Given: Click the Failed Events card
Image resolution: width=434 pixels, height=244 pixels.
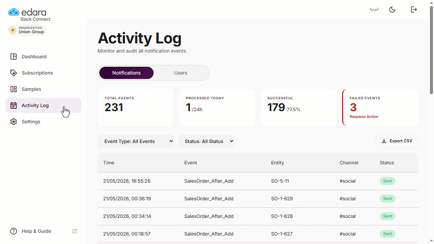Looking at the screenshot, I should (380, 107).
